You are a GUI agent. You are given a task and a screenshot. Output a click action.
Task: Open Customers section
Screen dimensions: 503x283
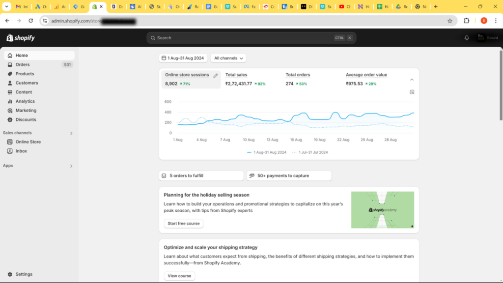click(x=39, y=83)
